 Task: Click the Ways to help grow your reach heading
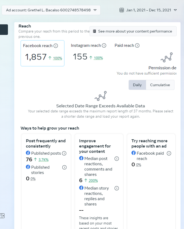pos(50,128)
